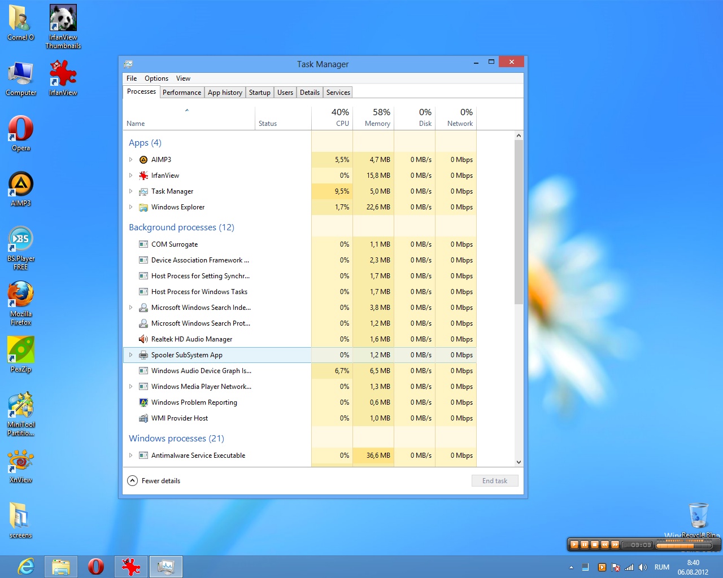Open Internet Explorer from the taskbar

point(26,566)
